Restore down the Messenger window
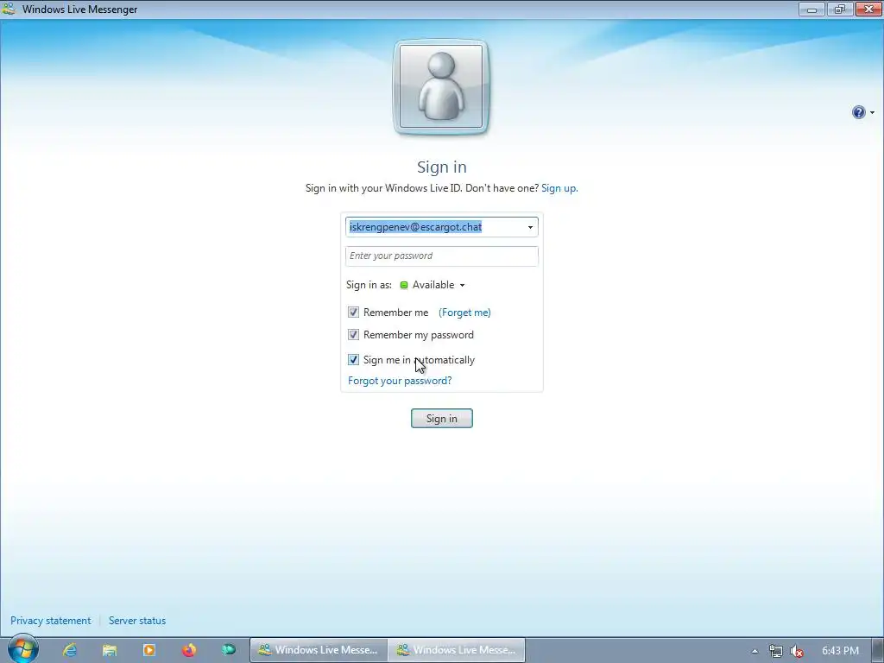The image size is (884, 663). (840, 9)
